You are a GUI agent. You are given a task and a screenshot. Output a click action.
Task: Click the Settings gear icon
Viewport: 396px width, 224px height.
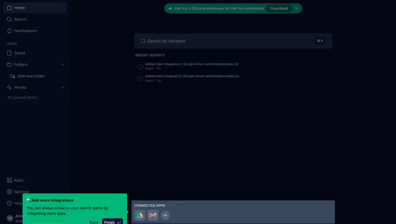(x=9, y=192)
